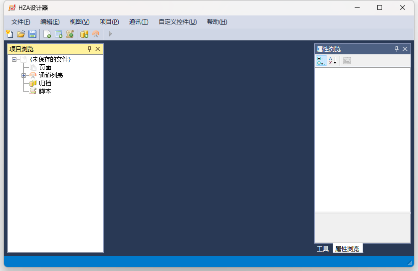Viewport: 418px width, 271px height.
Task: Collapse the {未保存的文件} tree node
Action: click(x=14, y=60)
